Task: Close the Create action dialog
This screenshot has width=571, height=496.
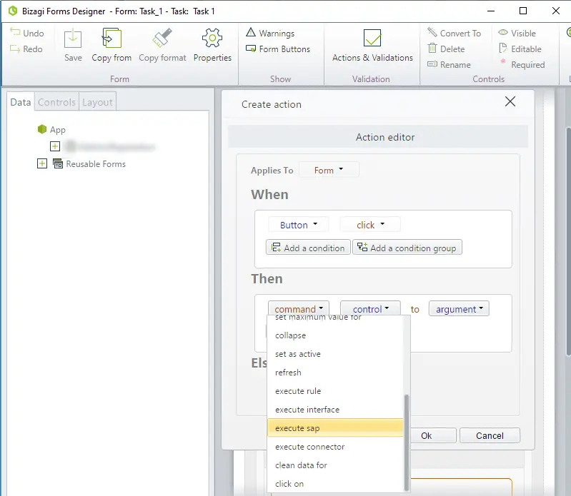Action: point(510,101)
